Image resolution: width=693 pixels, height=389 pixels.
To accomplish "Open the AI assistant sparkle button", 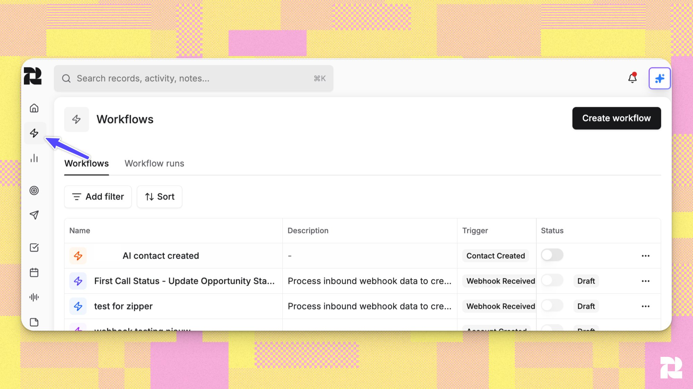I will (x=659, y=78).
